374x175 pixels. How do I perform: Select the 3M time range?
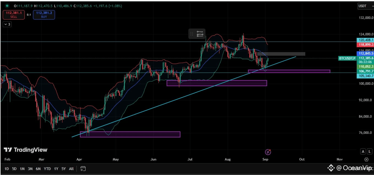point(30,169)
